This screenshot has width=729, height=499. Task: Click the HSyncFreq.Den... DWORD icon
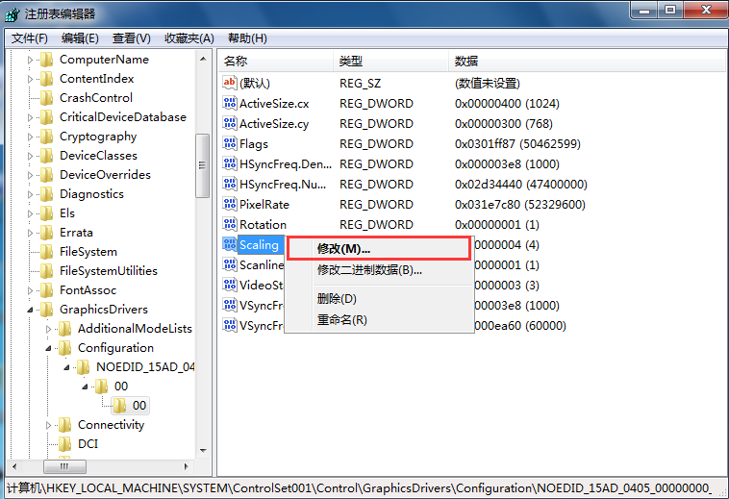click(x=230, y=164)
